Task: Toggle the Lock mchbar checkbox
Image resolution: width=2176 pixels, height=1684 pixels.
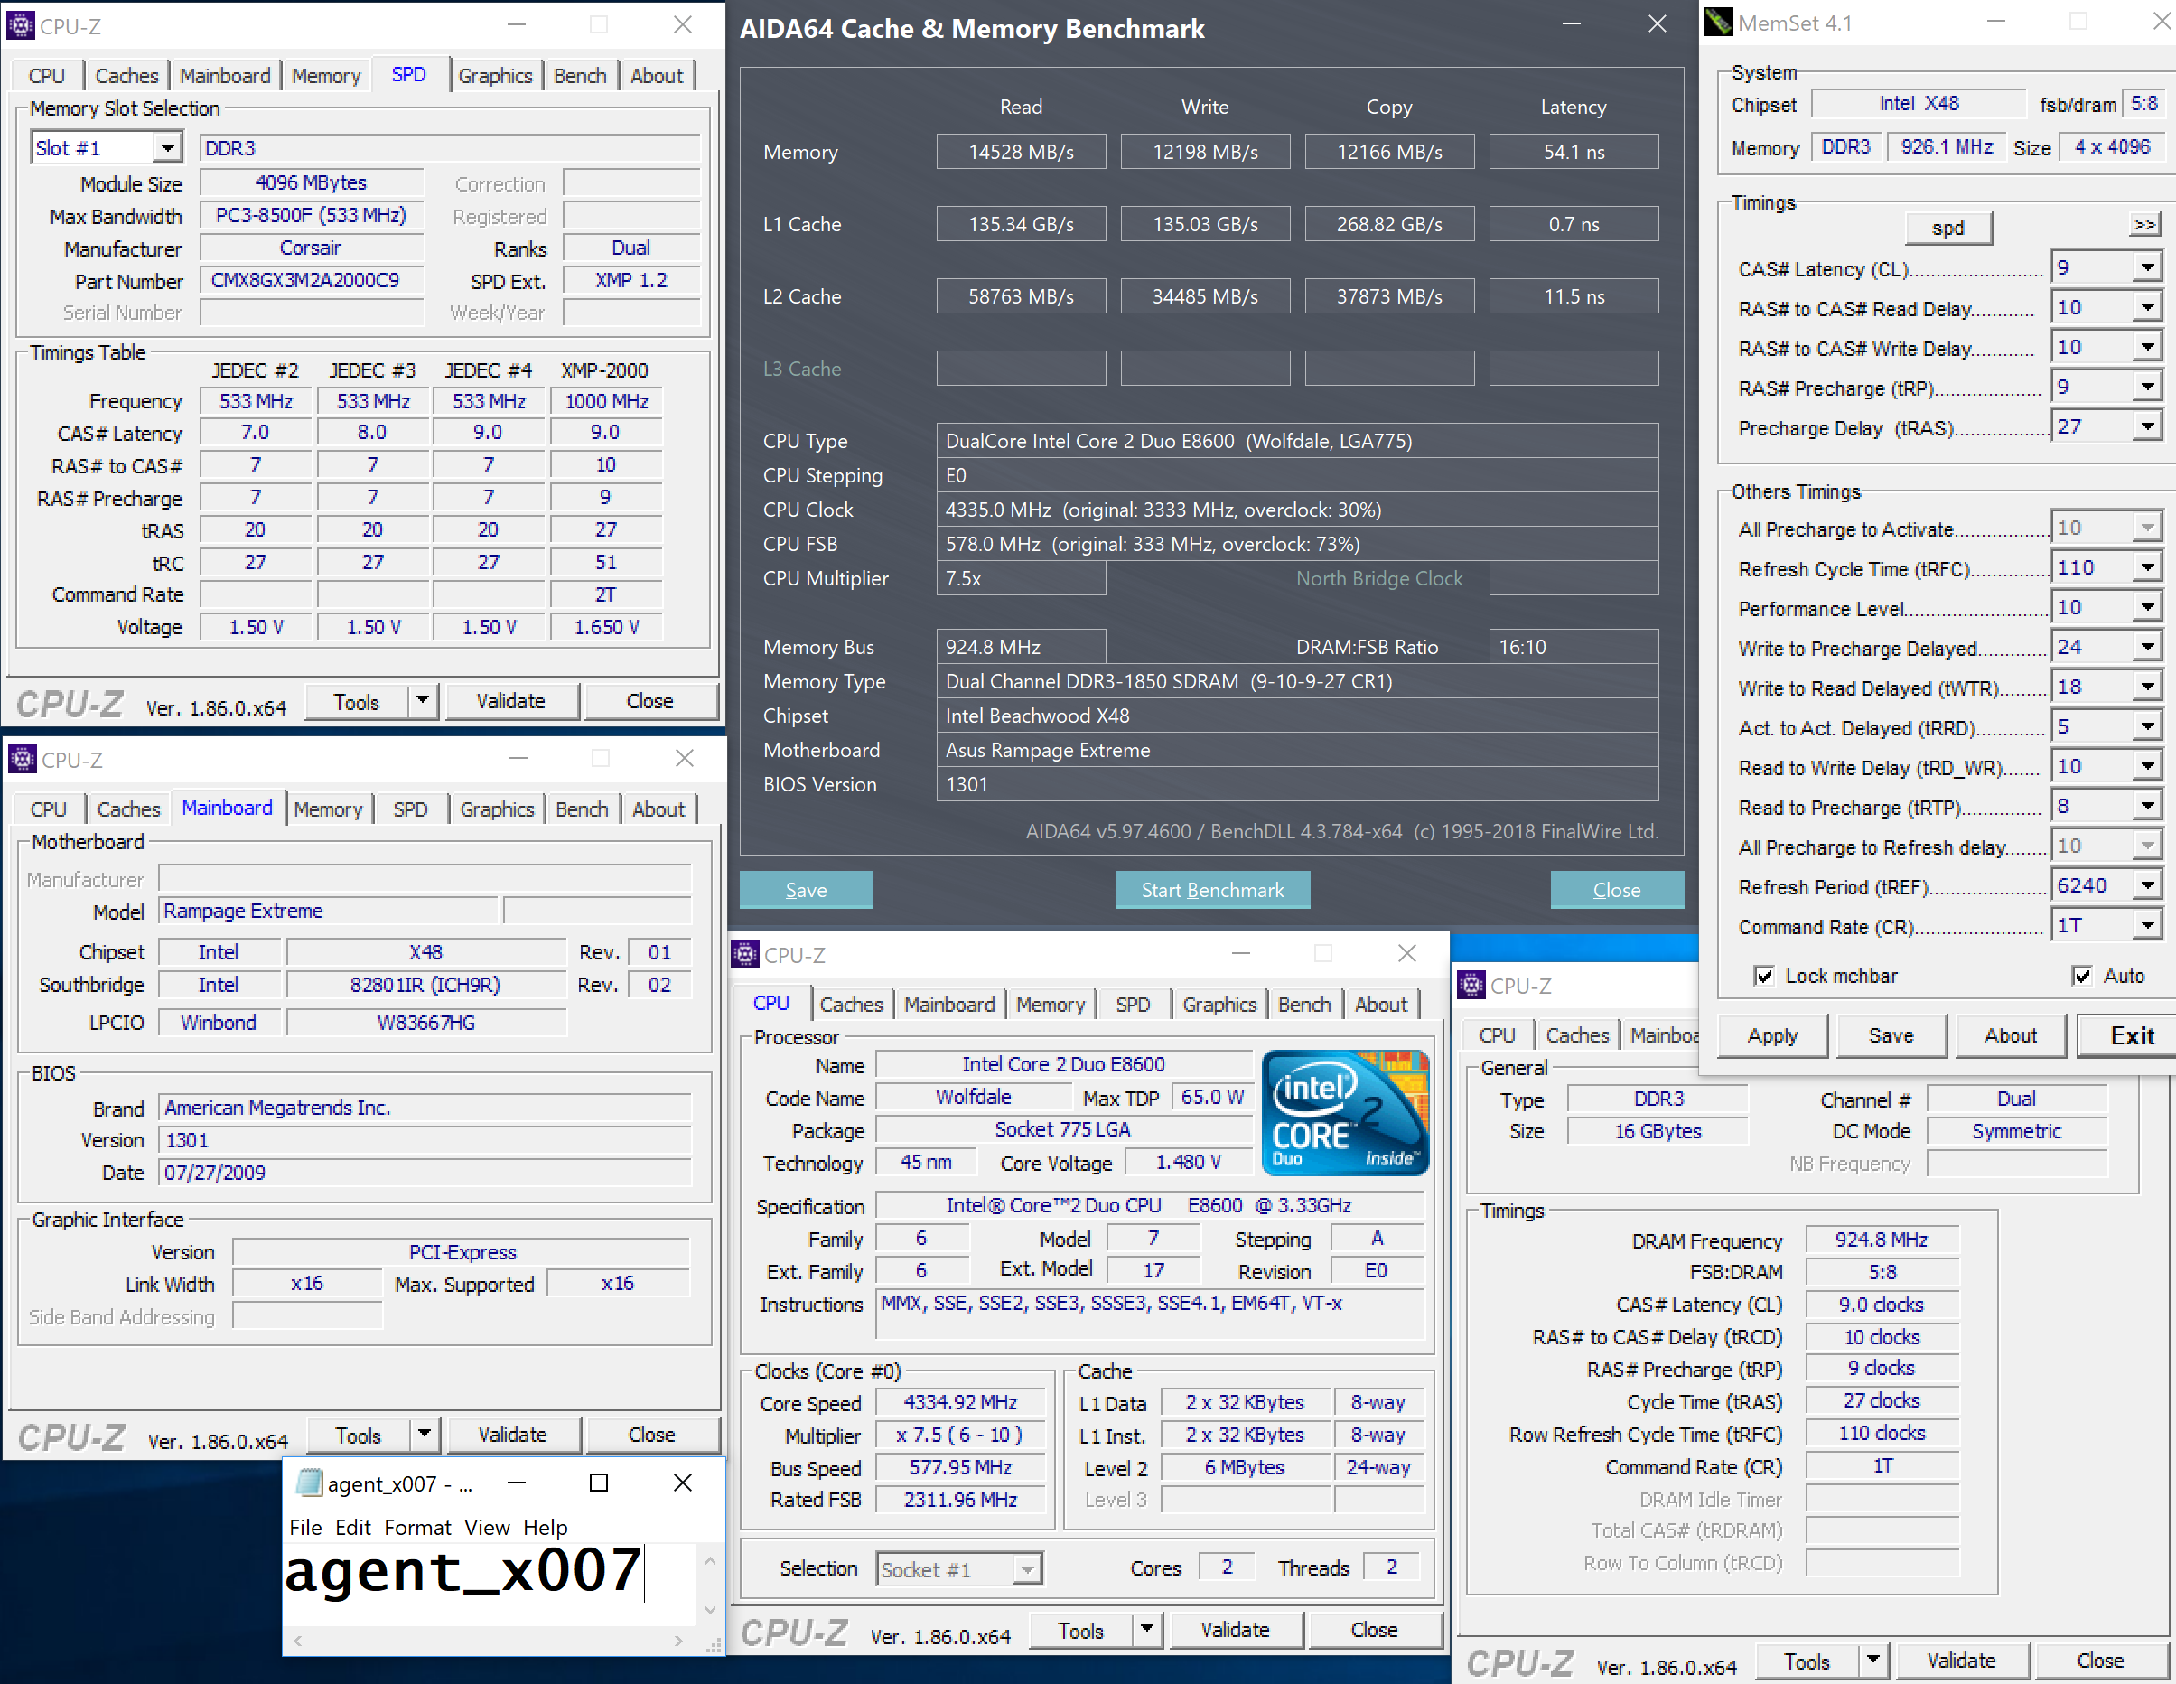Action: tap(1763, 976)
